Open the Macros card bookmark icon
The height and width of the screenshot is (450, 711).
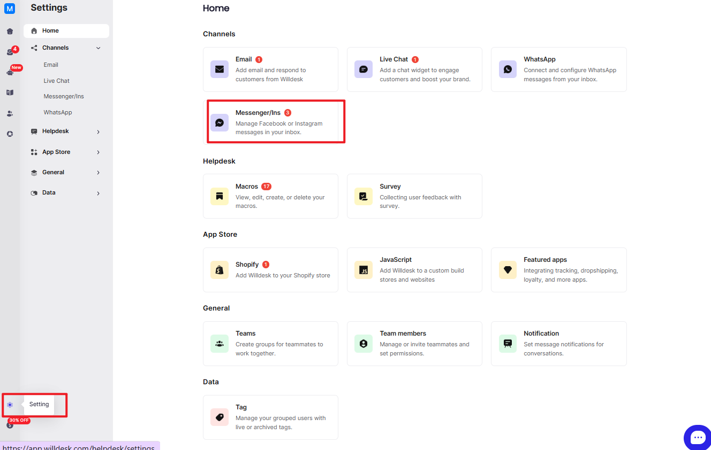click(x=220, y=196)
